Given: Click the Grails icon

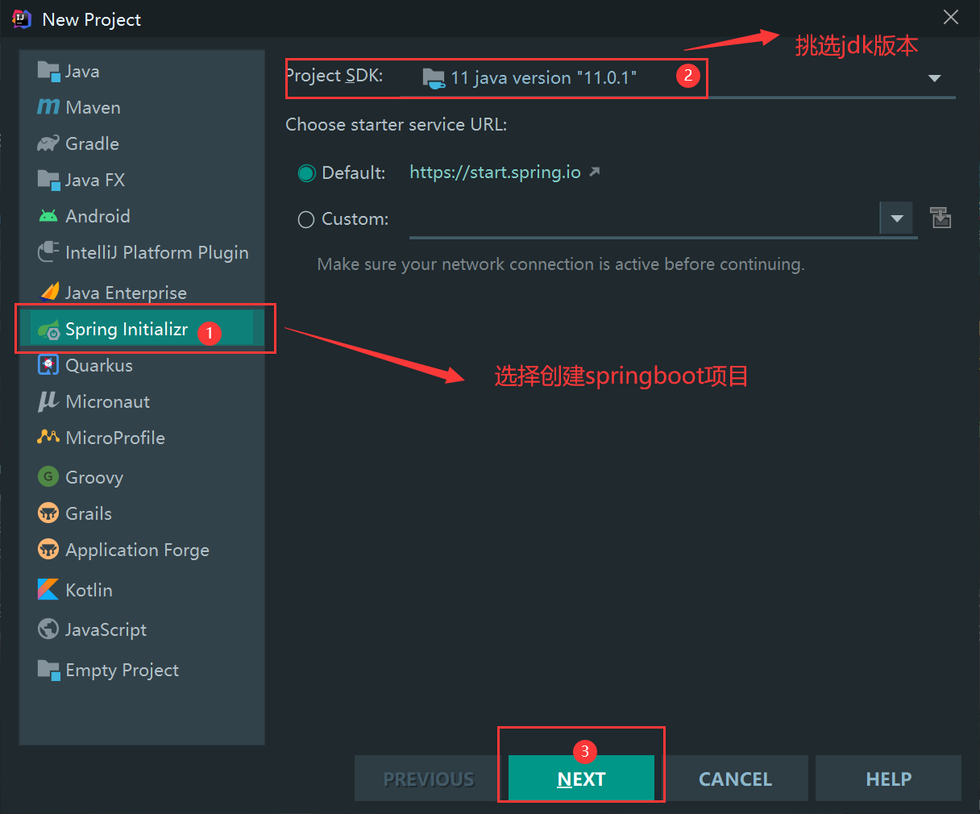Looking at the screenshot, I should pyautogui.click(x=48, y=513).
